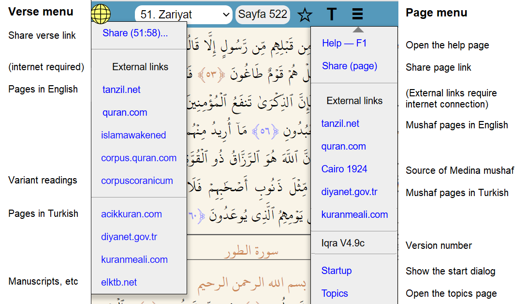Screen dimensions: 527x304
Task: Select Help — F1 in page menu
Action: coord(344,43)
